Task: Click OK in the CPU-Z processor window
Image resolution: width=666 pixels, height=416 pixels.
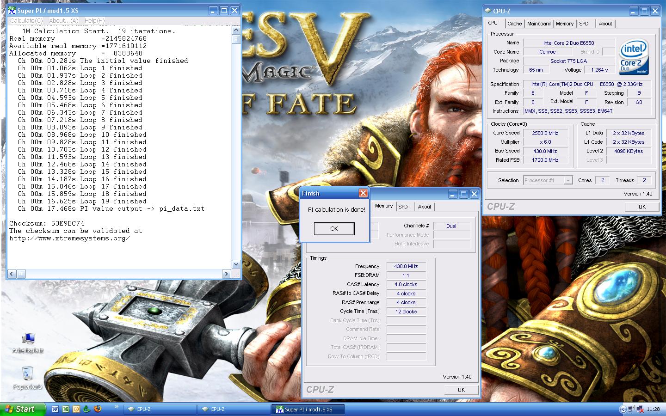Action: (642, 207)
